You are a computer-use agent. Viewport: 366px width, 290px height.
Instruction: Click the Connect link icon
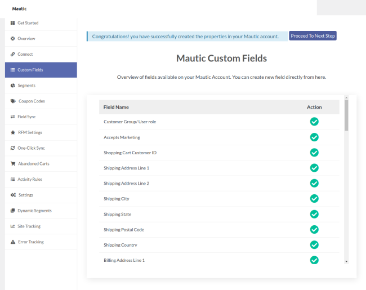[x=12, y=55]
